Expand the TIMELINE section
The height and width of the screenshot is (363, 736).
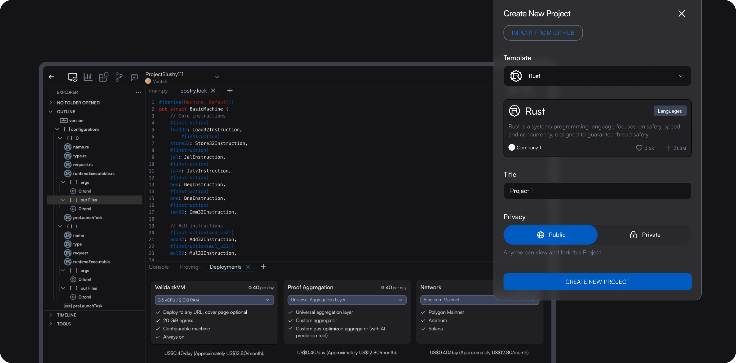(66, 315)
